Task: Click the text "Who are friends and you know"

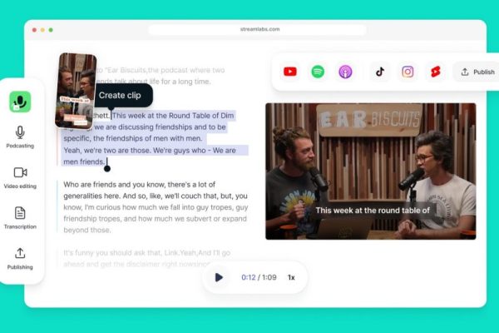Action: tap(114, 185)
